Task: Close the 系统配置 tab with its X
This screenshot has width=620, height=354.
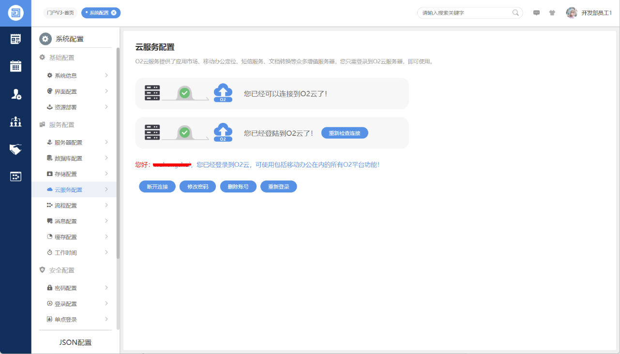Action: coord(114,13)
